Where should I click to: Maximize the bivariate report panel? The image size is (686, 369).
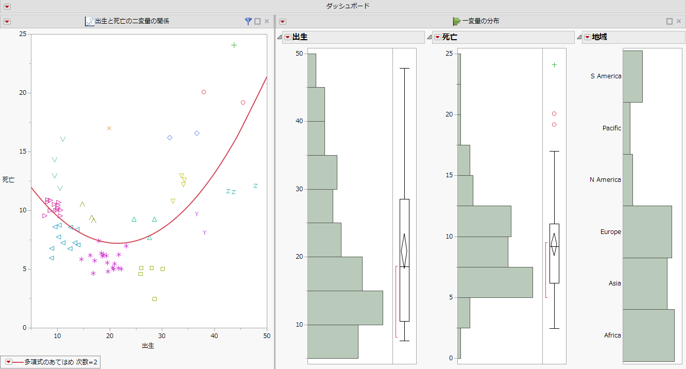258,22
